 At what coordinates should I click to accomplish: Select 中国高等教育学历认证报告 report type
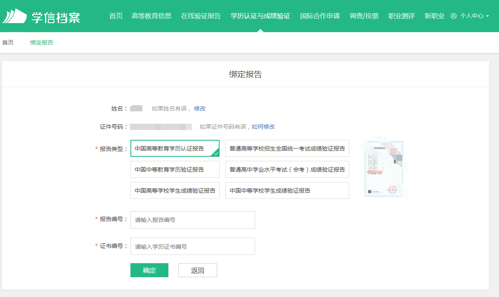tap(175, 148)
